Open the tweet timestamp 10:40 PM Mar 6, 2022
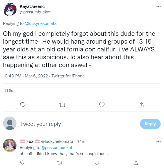Screen dimensions: 164x168 tap(25, 76)
